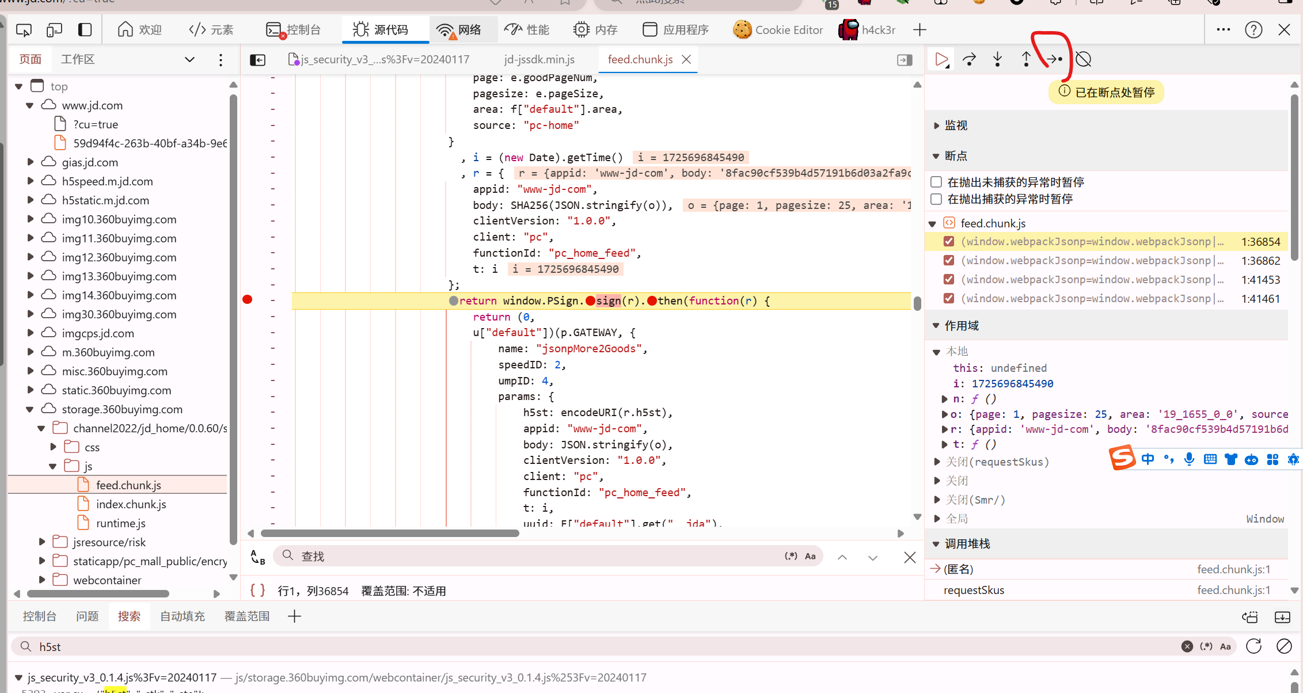
Task: Toggle the debugger sidebar pane icon
Action: click(905, 60)
